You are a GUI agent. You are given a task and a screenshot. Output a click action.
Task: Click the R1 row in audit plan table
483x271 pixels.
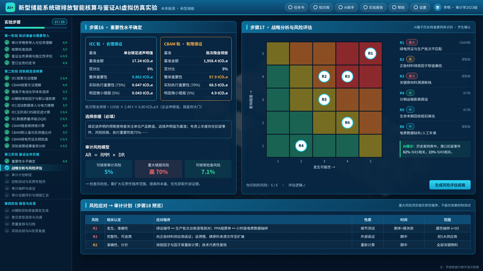coord(278,228)
